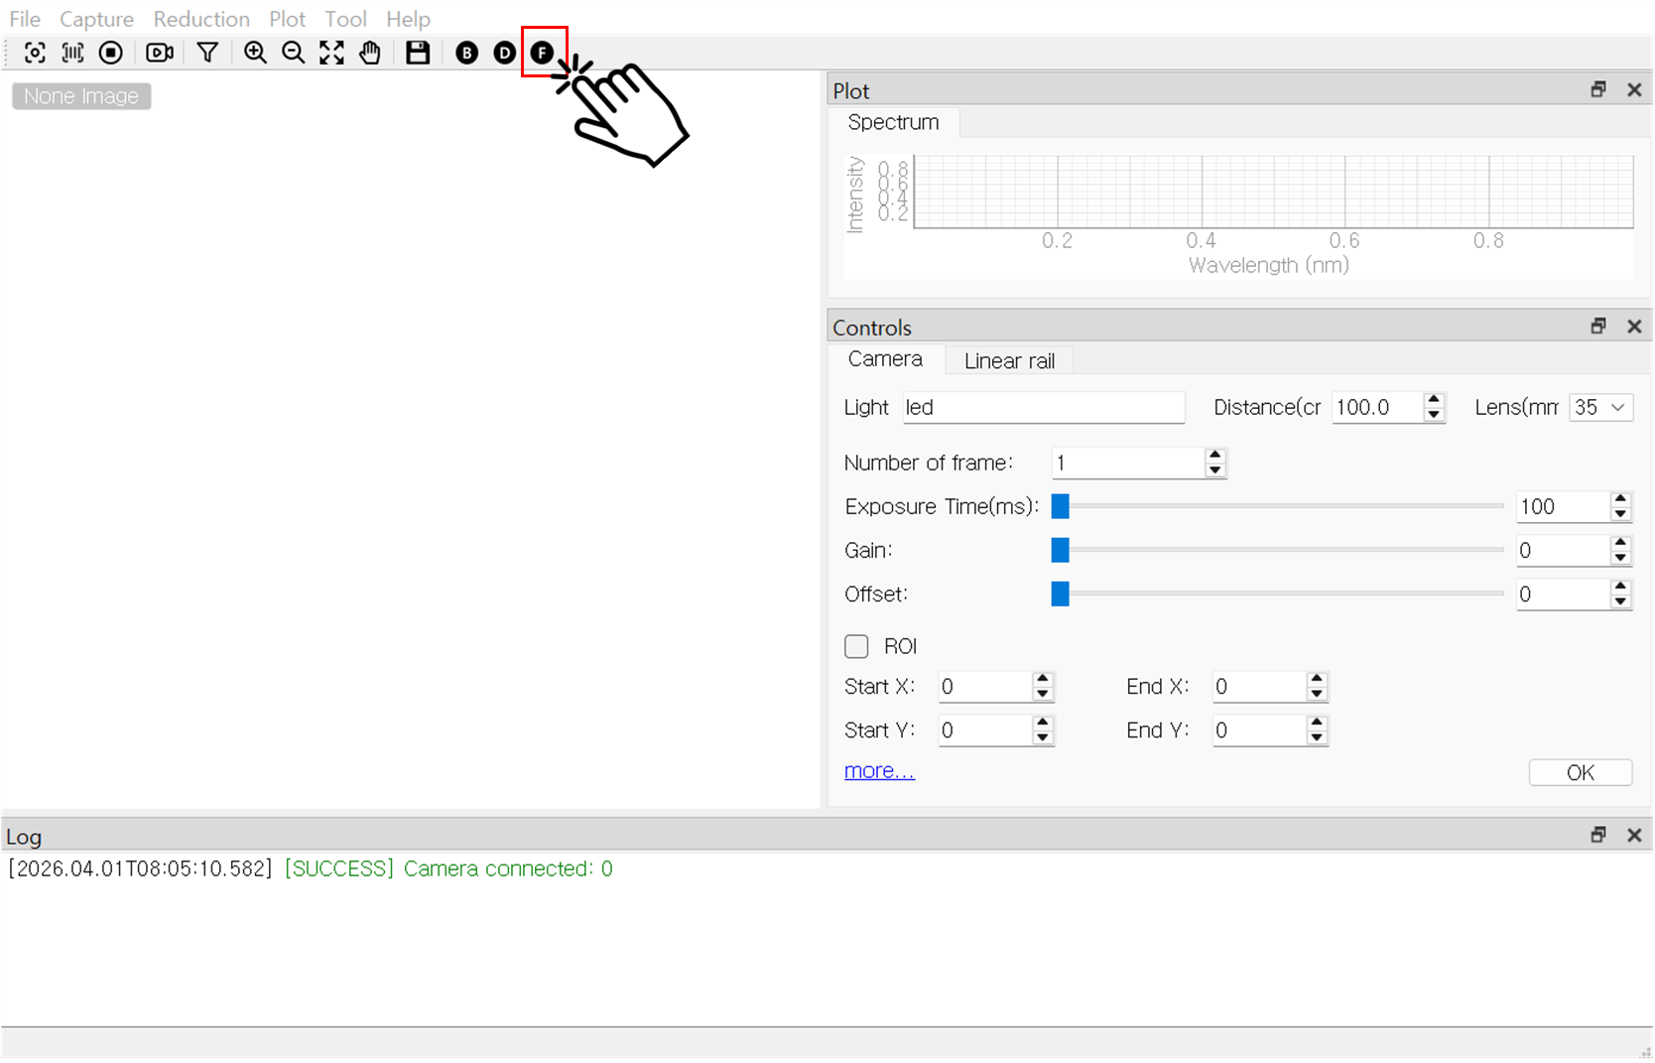Open the Reduction menu
The height and width of the screenshot is (1063, 1655).
click(x=201, y=19)
